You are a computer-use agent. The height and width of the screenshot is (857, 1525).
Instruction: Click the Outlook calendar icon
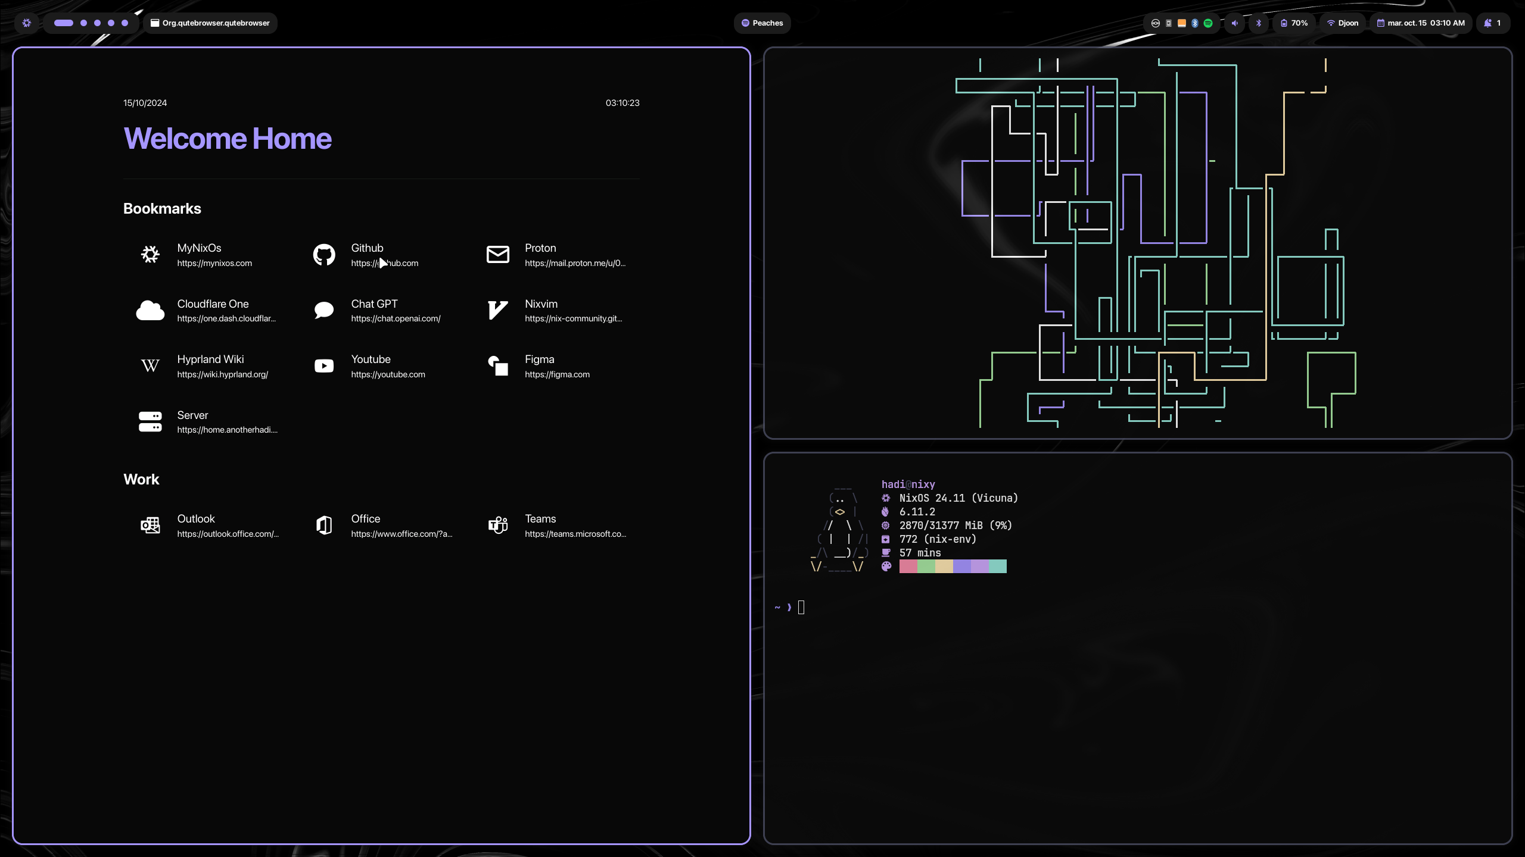[150, 525]
